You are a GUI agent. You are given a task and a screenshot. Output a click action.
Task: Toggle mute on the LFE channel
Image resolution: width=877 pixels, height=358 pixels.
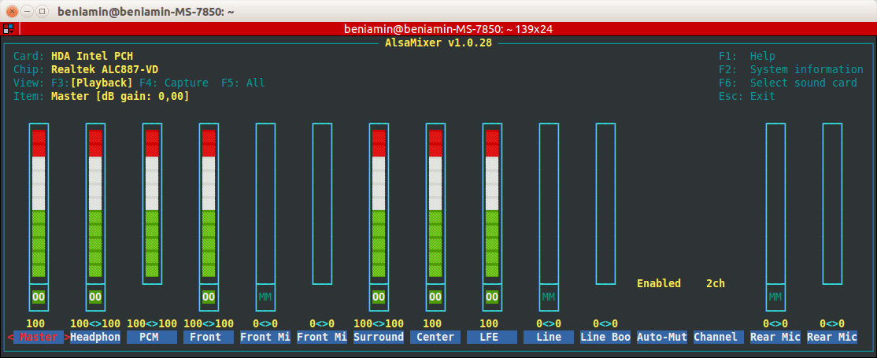[x=492, y=297]
